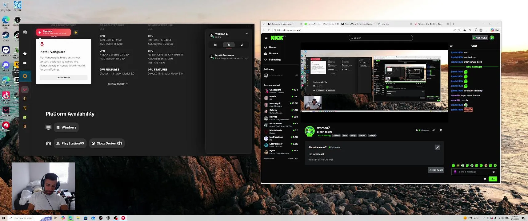The width and height of the screenshot is (528, 221).
Task: Open chat settings gear icon
Action: click(485, 179)
